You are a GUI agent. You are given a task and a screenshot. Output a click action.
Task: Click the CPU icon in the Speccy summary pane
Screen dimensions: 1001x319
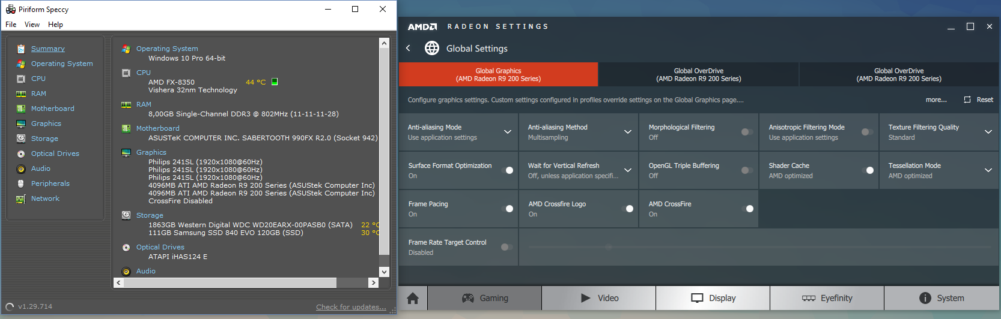(126, 73)
